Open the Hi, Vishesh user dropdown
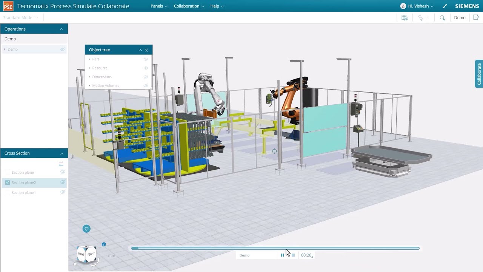The width and height of the screenshot is (483, 272). 421,6
